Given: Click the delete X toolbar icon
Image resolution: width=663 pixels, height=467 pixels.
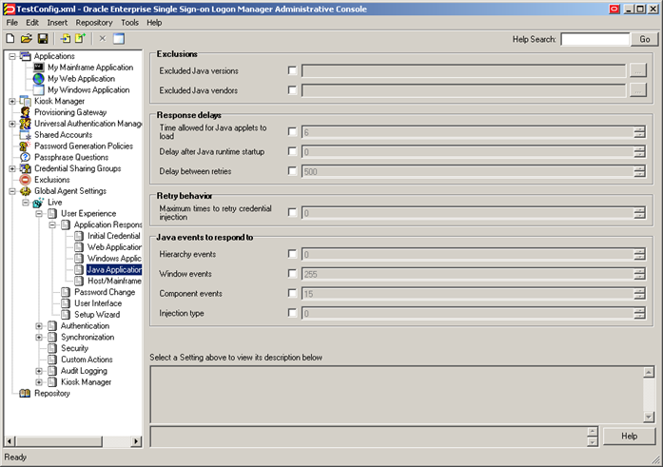Looking at the screenshot, I should click(103, 39).
